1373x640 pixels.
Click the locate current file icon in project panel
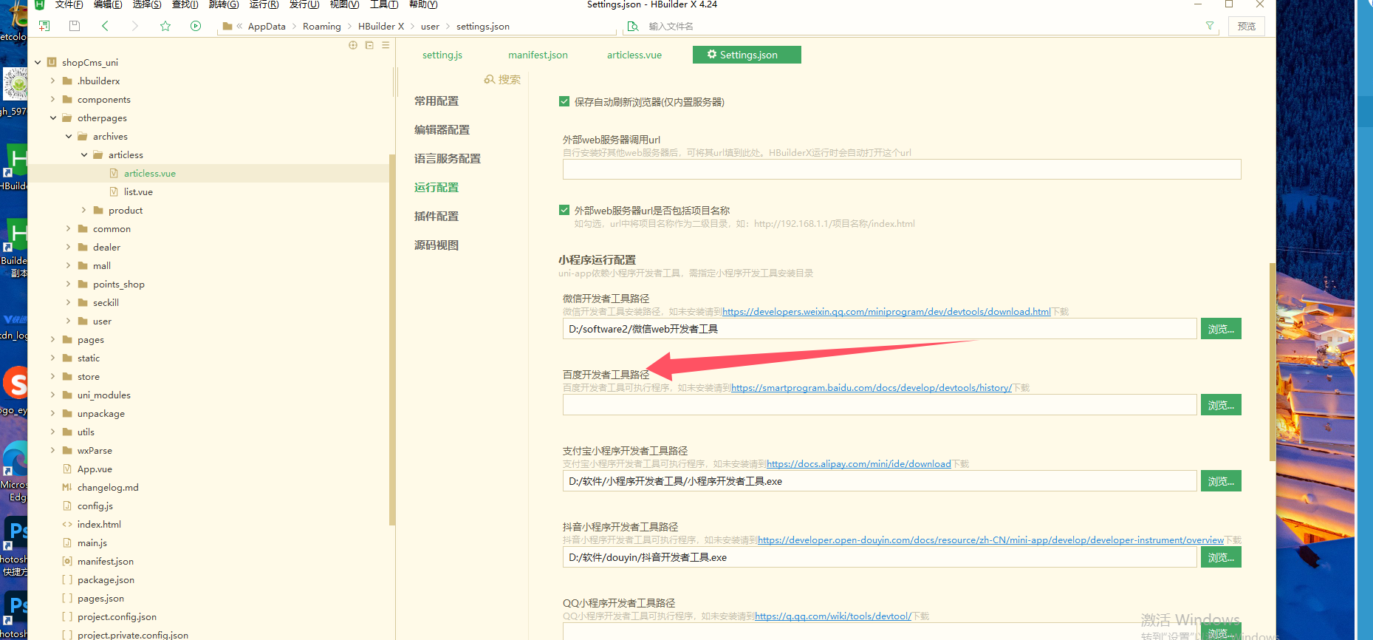click(353, 45)
